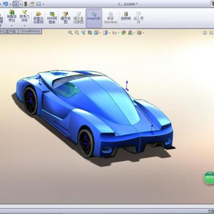Click the Undo arrow icon
The image size is (214, 214).
coord(5,4)
